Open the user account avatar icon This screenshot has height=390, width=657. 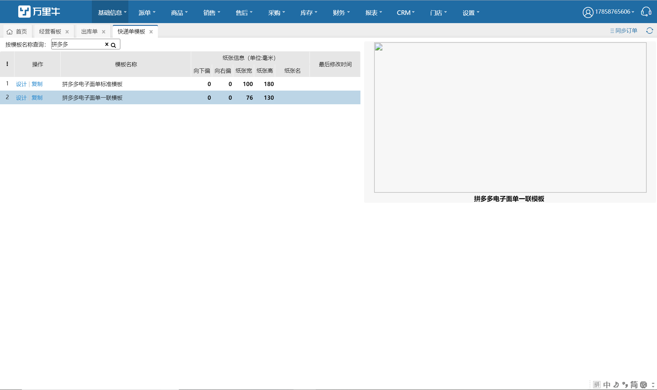click(588, 12)
